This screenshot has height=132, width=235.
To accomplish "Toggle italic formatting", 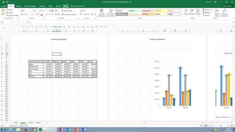I will [x=24, y=15].
